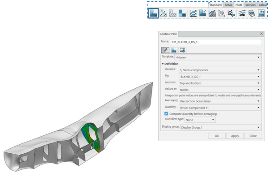Open the Calcul tab

262,5
